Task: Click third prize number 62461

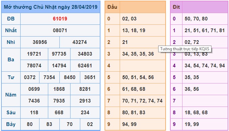Action: [85, 66]
